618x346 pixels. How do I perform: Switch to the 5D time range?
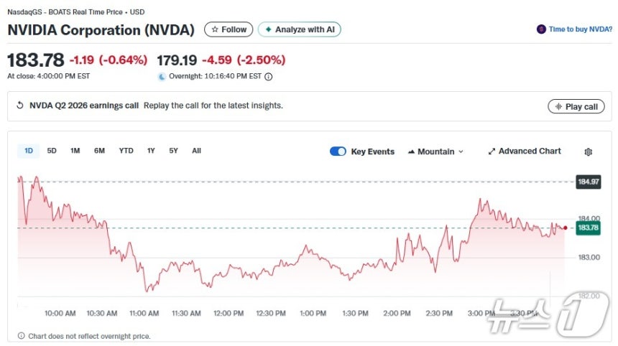[52, 151]
